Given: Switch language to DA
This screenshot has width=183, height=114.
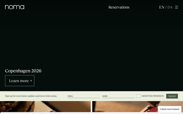Looking at the screenshot, I should point(170,7).
